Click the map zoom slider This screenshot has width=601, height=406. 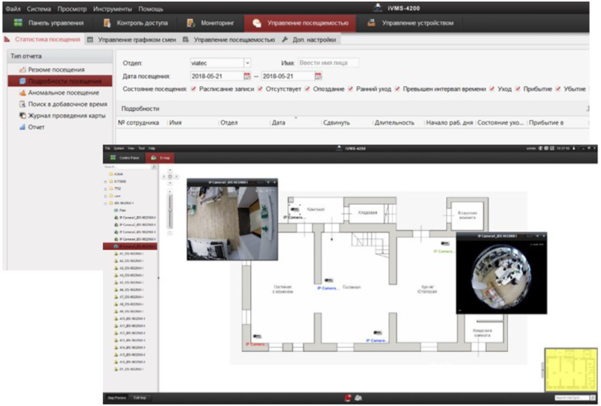tap(171, 211)
